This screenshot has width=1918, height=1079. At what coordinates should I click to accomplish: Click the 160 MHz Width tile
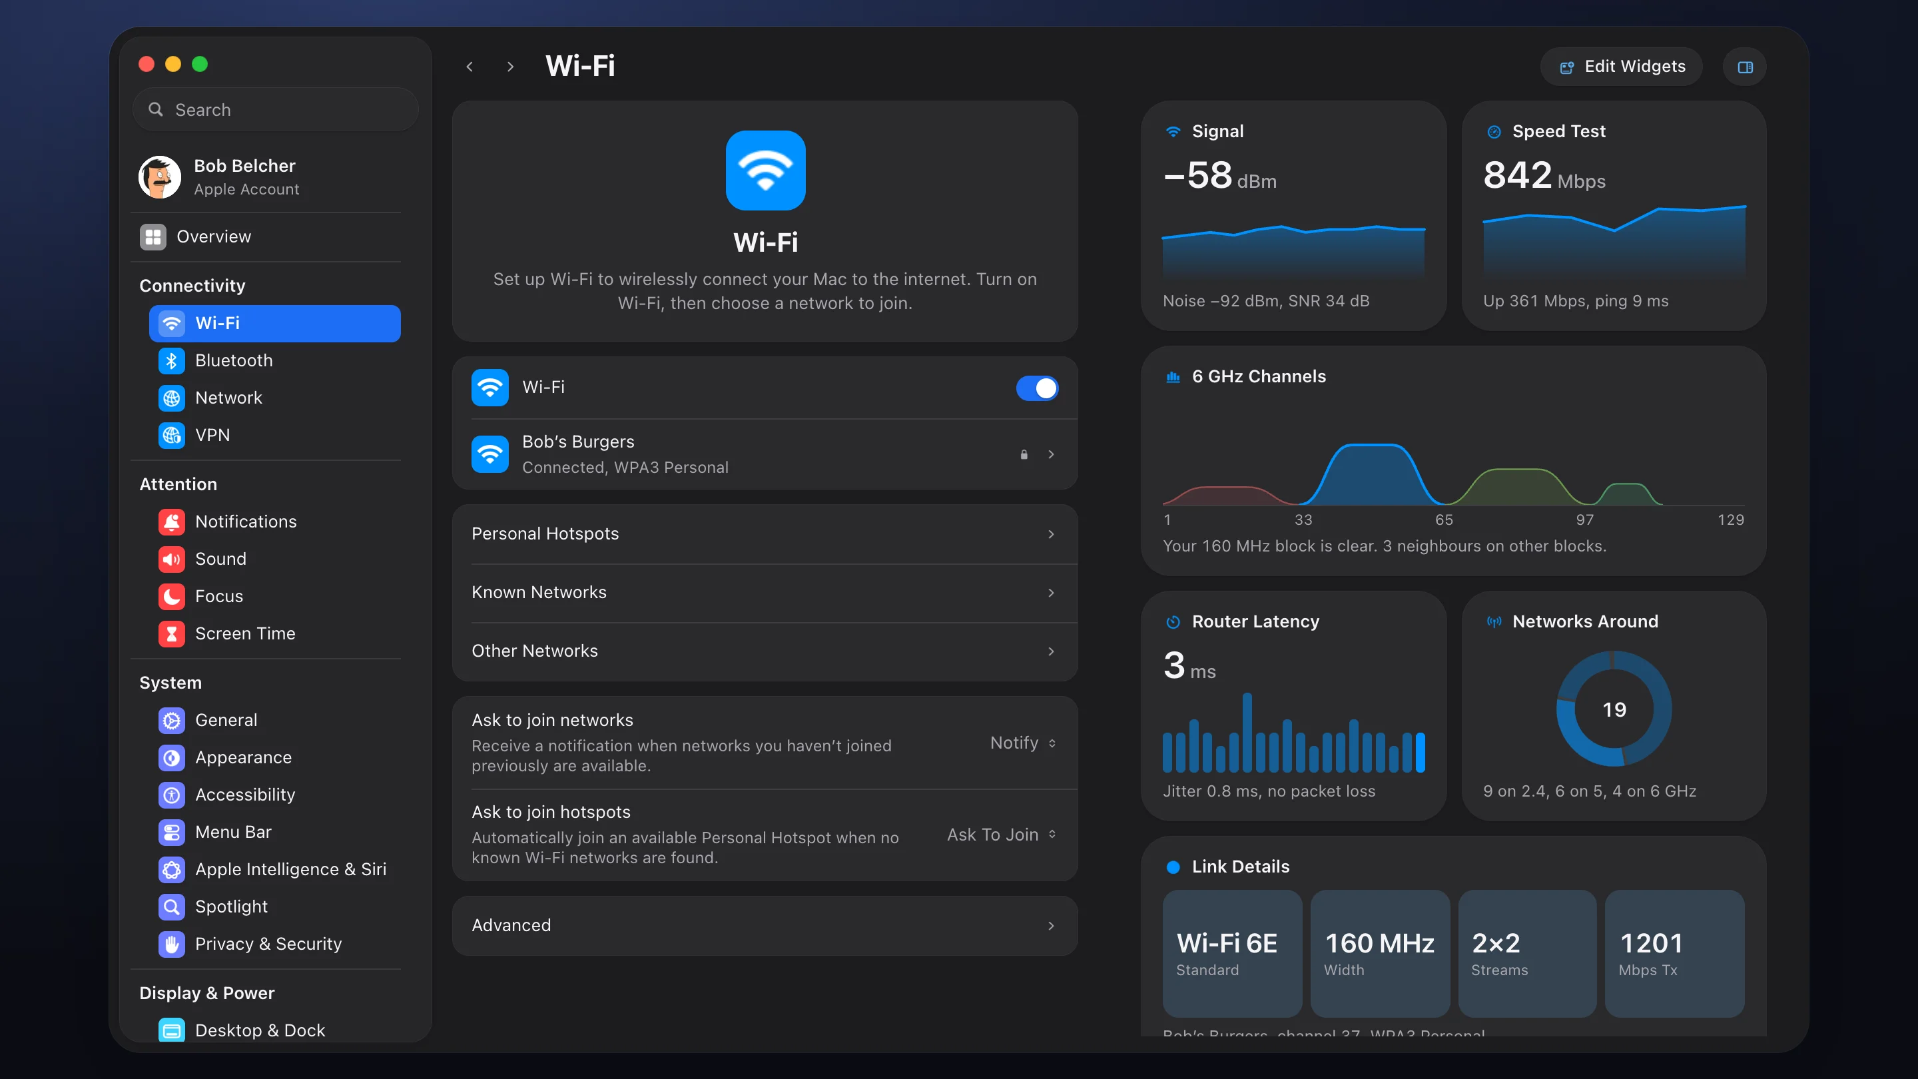point(1380,953)
